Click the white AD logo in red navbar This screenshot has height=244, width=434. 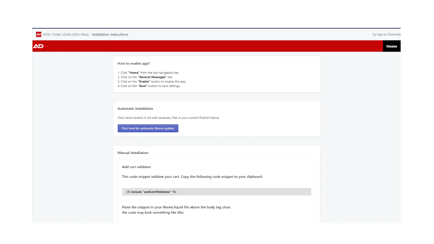(38, 46)
